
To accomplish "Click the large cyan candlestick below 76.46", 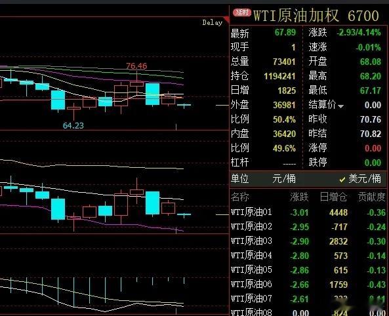I will pos(152,94).
